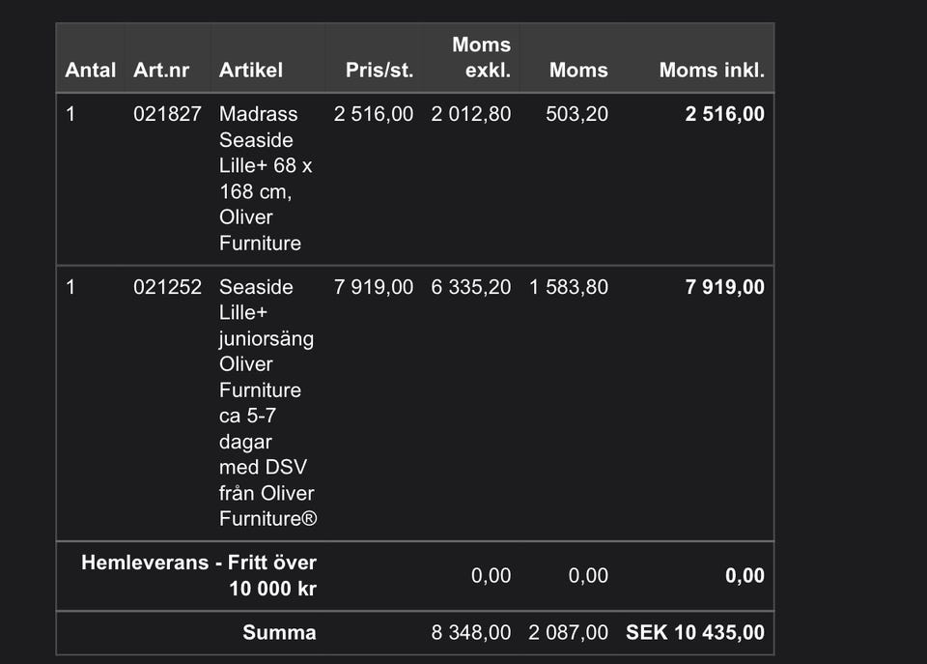Screen dimensions: 927x664
Task: Click the Madrass Seaside Lille+ article description
Action: (x=266, y=178)
